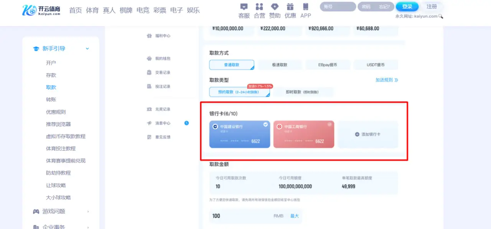The image size is (491, 229).
Task: Open the 客服 customer service icon
Action: pyautogui.click(x=244, y=10)
